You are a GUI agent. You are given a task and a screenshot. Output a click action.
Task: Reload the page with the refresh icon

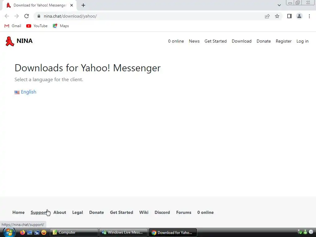tap(27, 16)
